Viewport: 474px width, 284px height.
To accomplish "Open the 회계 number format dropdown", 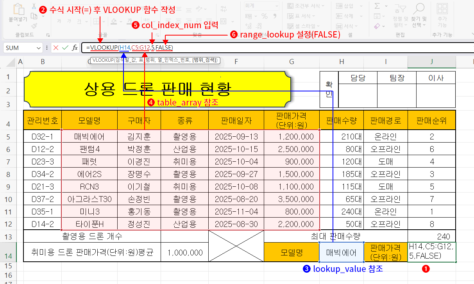I will pos(277,6).
